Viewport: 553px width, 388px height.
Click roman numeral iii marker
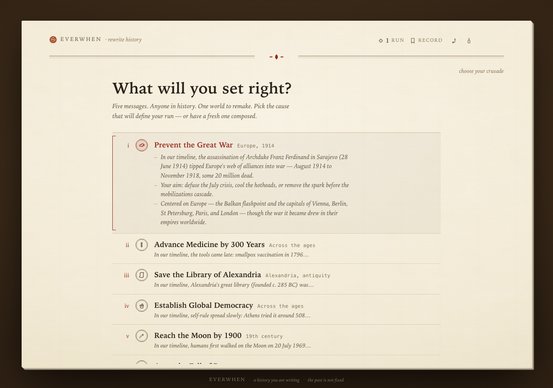pyautogui.click(x=127, y=275)
